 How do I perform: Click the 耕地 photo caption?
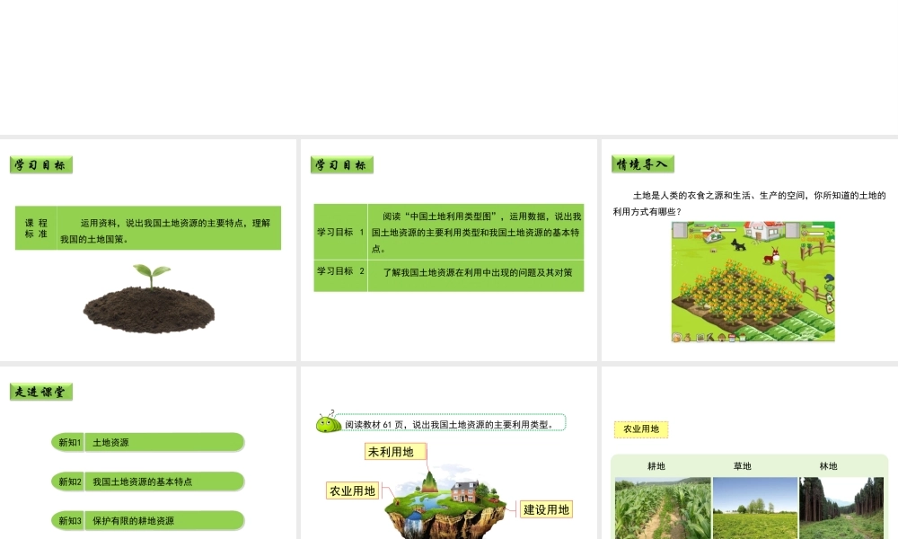(656, 466)
